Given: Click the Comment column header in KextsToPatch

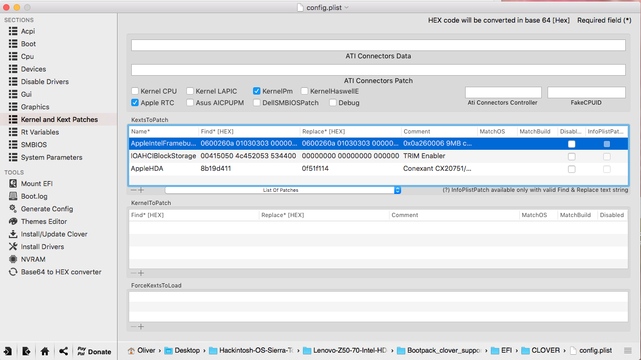Looking at the screenshot, I should click(x=439, y=131).
